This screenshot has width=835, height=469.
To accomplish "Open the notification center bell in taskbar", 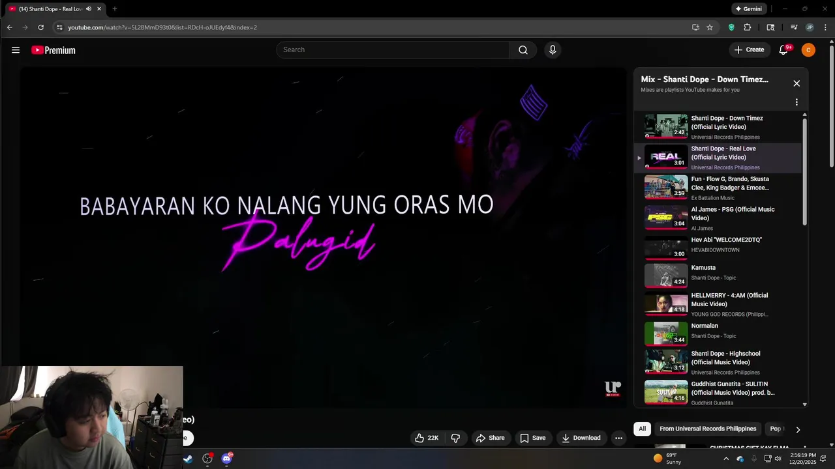I will point(823,459).
